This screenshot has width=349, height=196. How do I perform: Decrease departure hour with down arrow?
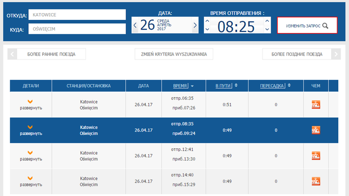pyautogui.click(x=207, y=30)
